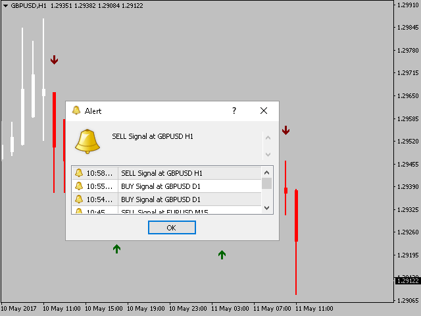Click dark red sell arrow near 10 May 11:00
This screenshot has height=316, width=421.
pyautogui.click(x=54, y=60)
